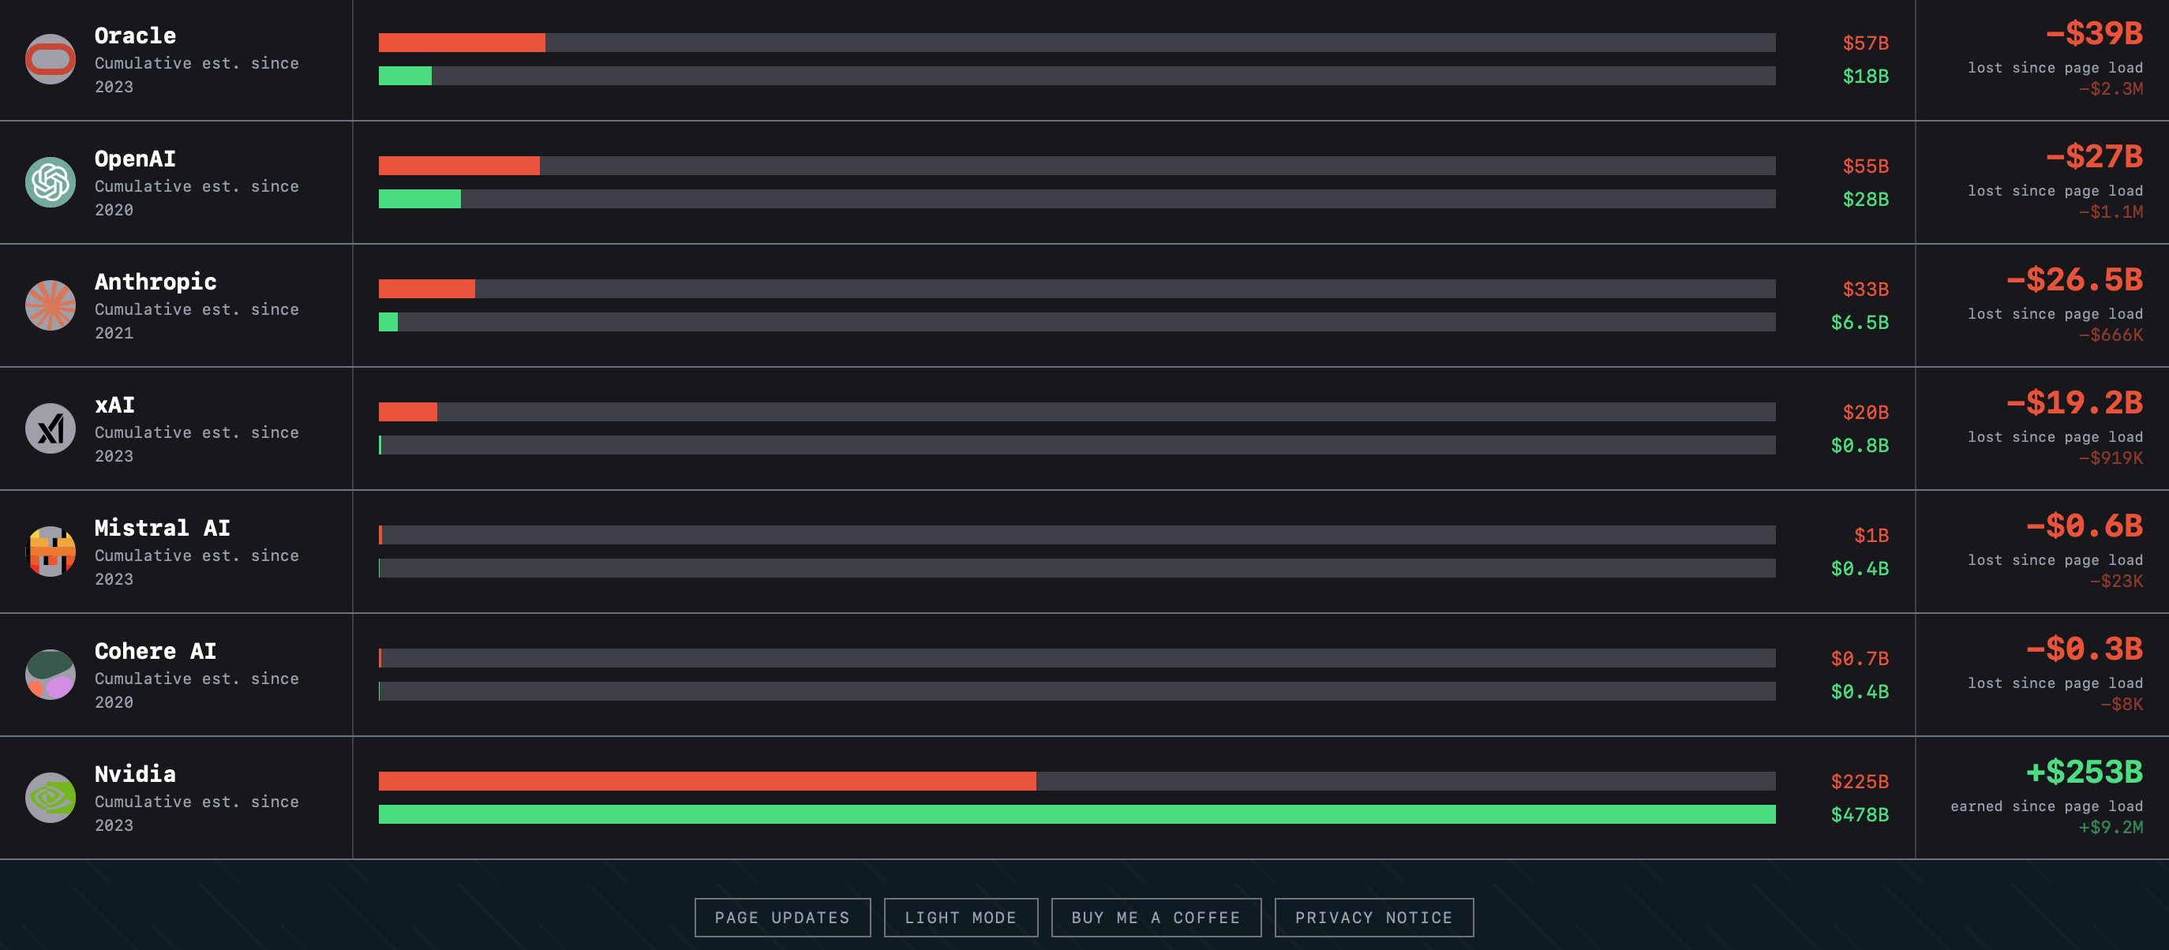Click OpenAI's red spending bar
2169x950 pixels.
click(459, 166)
